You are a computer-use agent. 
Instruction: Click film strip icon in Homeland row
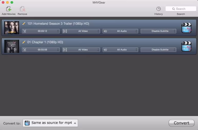(x=65, y=31)
